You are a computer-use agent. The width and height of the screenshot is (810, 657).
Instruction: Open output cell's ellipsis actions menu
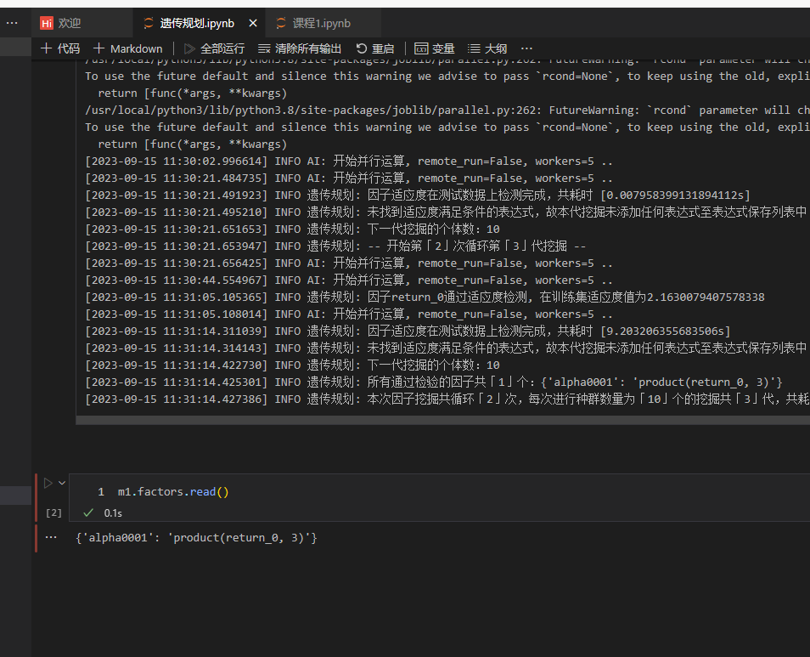[x=51, y=538]
